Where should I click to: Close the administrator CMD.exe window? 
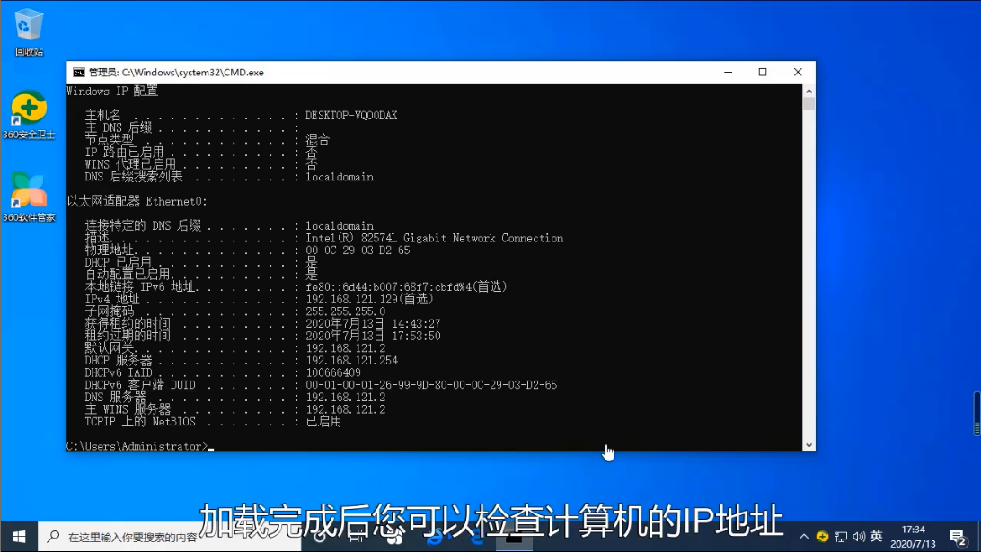[x=798, y=73]
